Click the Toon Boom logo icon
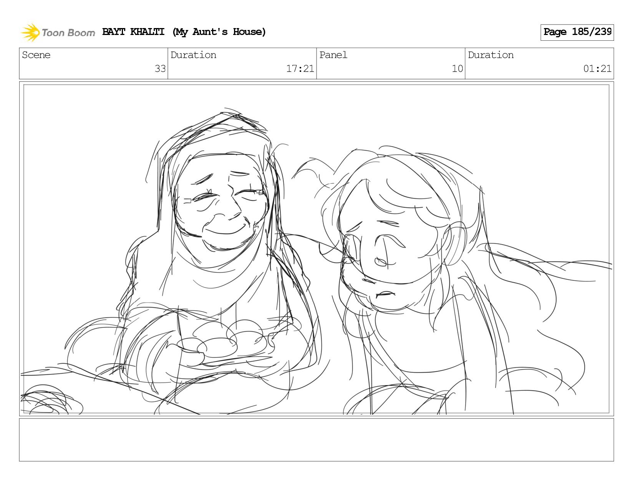634x490 pixels. 30,32
